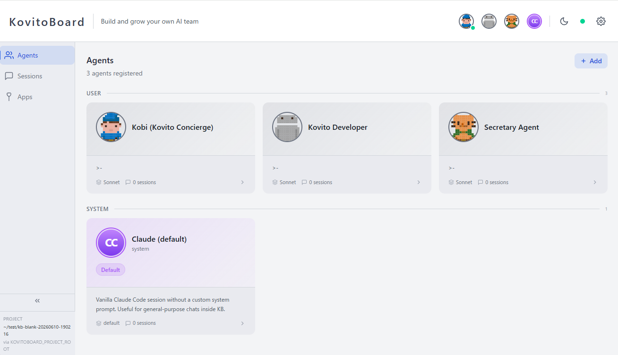Image resolution: width=618 pixels, height=355 pixels.
Task: Open Secretary Agent name text
Action: tap(512, 127)
